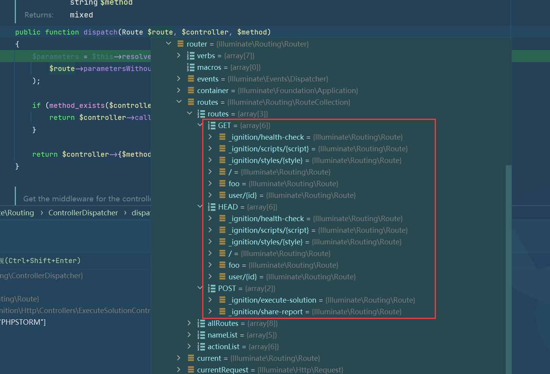The image size is (550, 374).
Task: Select ControllerDispatcher in the breadcrumb
Action: pos(83,213)
